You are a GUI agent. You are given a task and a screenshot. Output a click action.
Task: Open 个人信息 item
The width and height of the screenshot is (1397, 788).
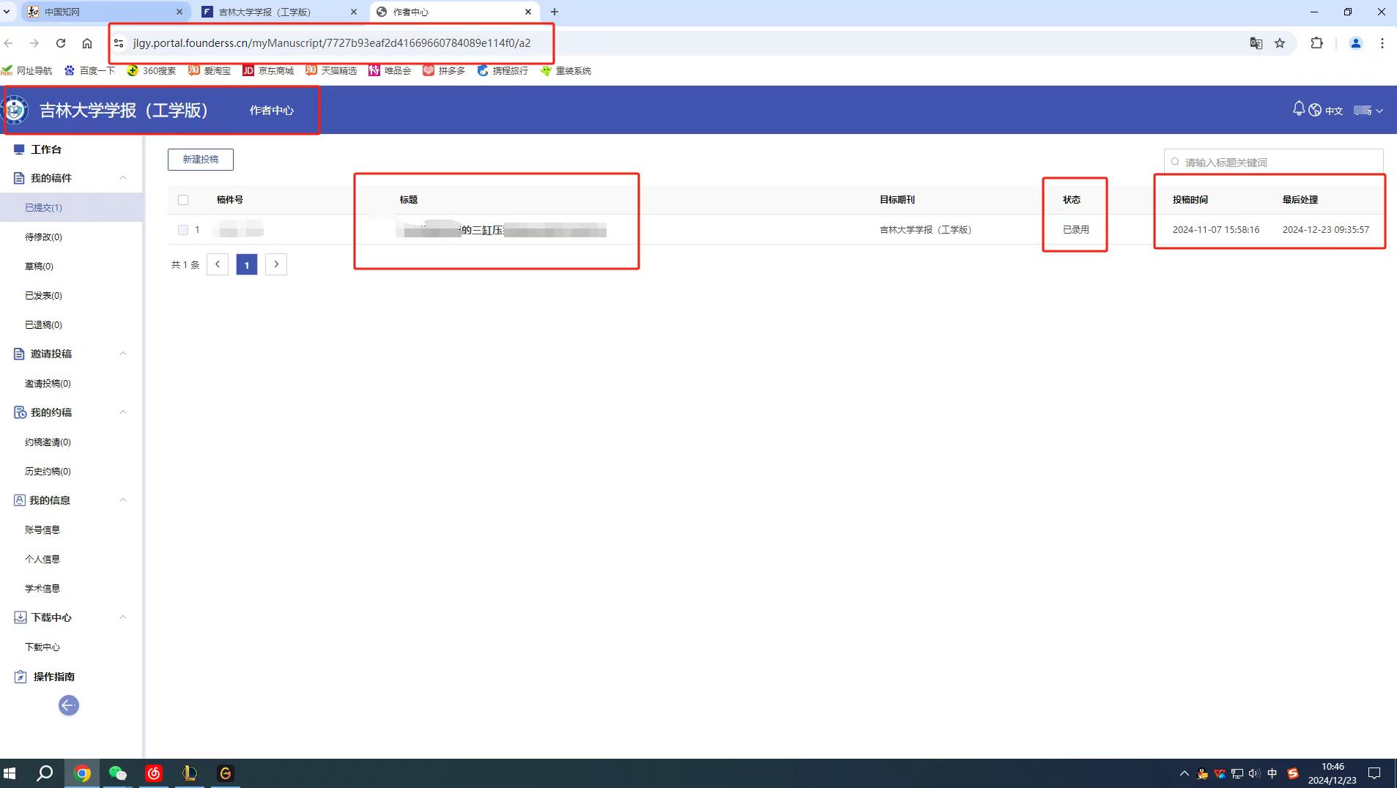tap(42, 560)
